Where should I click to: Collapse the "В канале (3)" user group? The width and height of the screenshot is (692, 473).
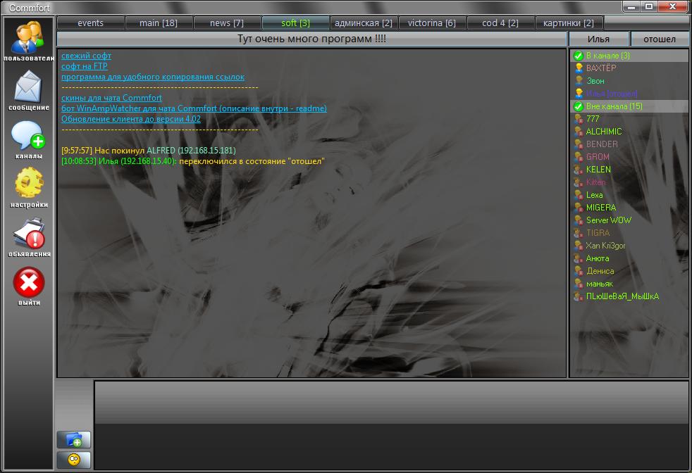click(x=579, y=56)
